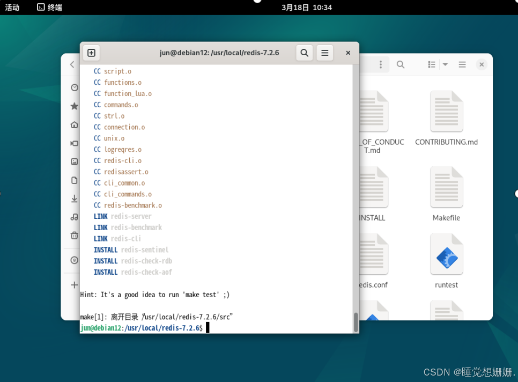518x382 pixels.
Task: Open Videos folder in Files sidebar
Action: click(x=75, y=143)
